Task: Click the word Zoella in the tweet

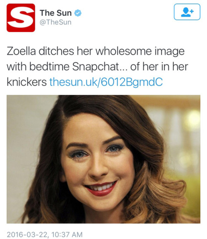Action: click(21, 51)
